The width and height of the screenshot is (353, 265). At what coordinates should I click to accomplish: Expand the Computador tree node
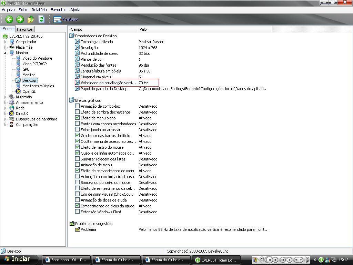click(5, 42)
